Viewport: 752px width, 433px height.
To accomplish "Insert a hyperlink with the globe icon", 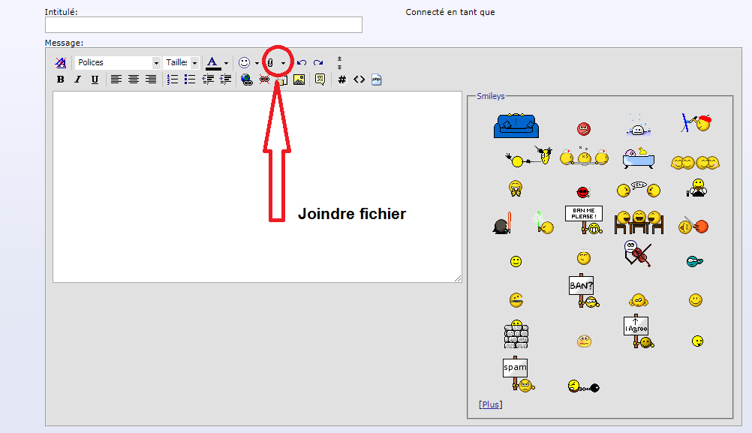I will 246,80.
